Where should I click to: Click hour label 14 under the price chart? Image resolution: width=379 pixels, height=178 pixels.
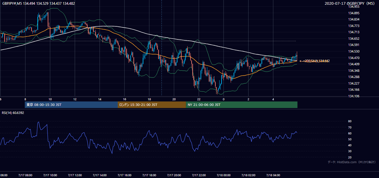pyautogui.click(x=100, y=99)
